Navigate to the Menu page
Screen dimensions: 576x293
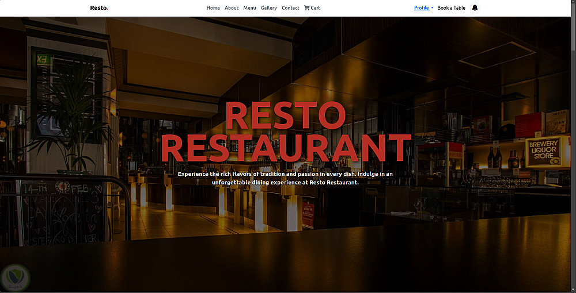(249, 7)
